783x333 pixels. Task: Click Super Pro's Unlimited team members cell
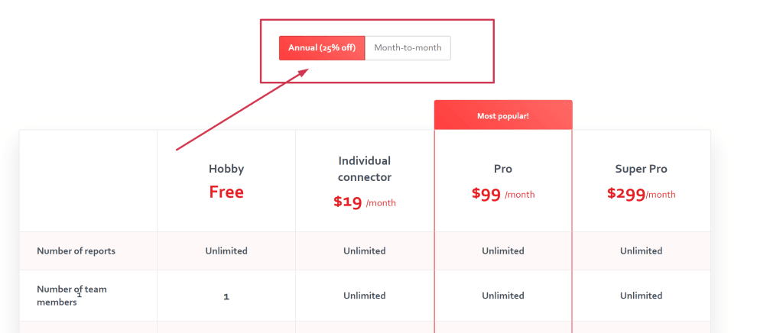pos(642,296)
